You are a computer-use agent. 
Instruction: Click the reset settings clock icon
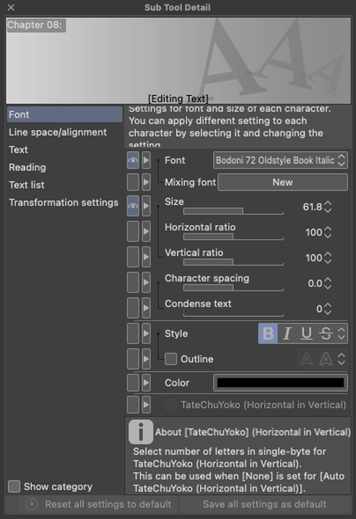pyautogui.click(x=32, y=504)
